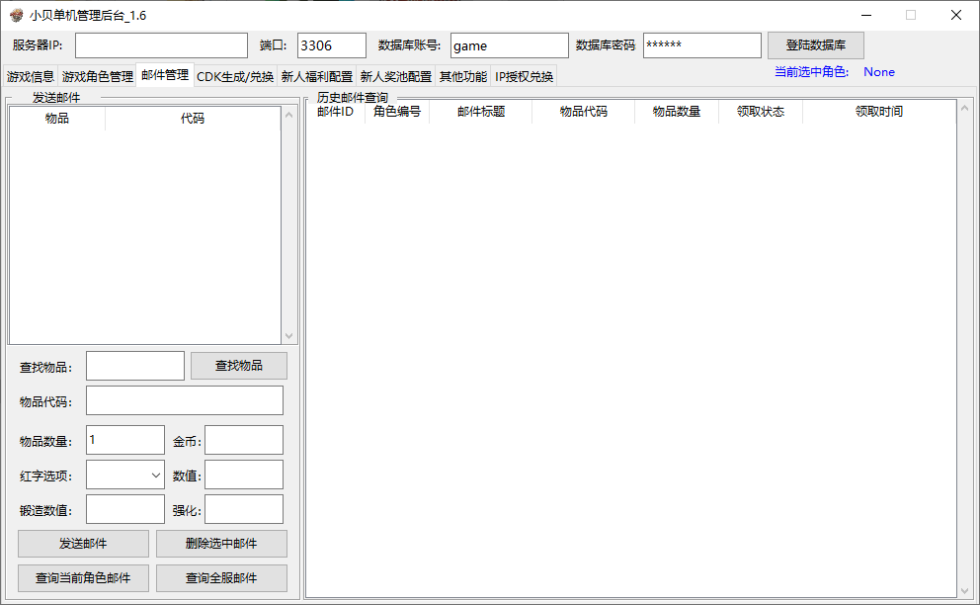Switch to the 新人福利配置 tab
Viewport: 980px width, 605px height.
[x=317, y=76]
